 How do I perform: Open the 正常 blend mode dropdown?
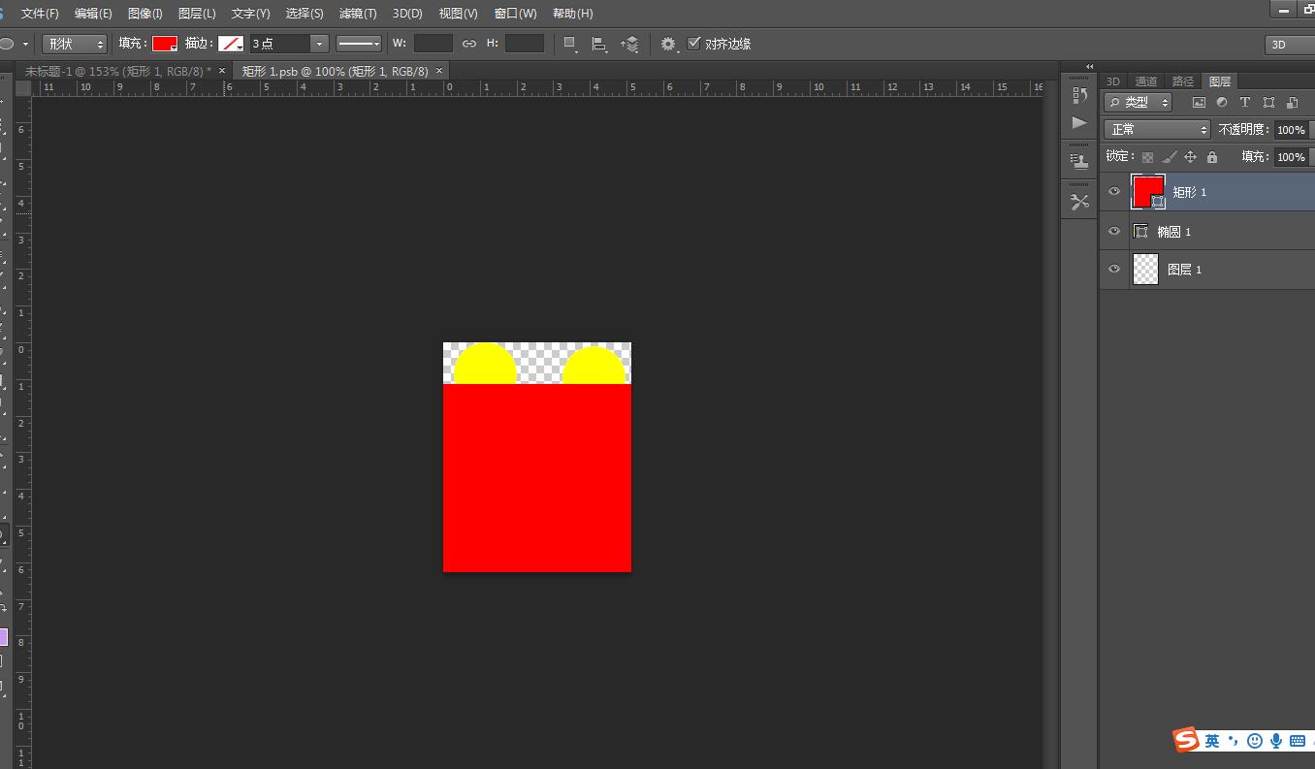click(1157, 129)
